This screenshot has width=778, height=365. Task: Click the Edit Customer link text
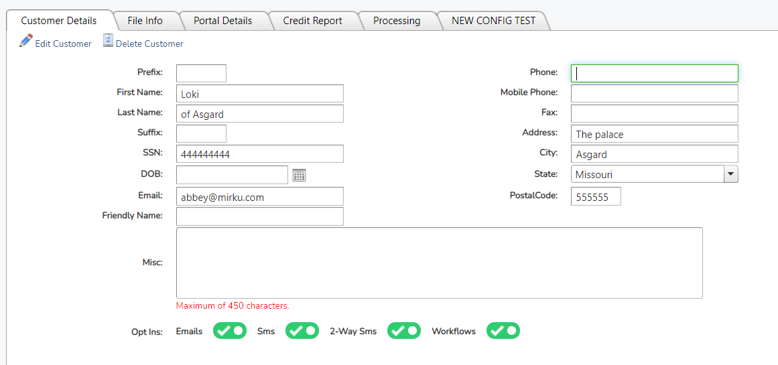click(63, 44)
